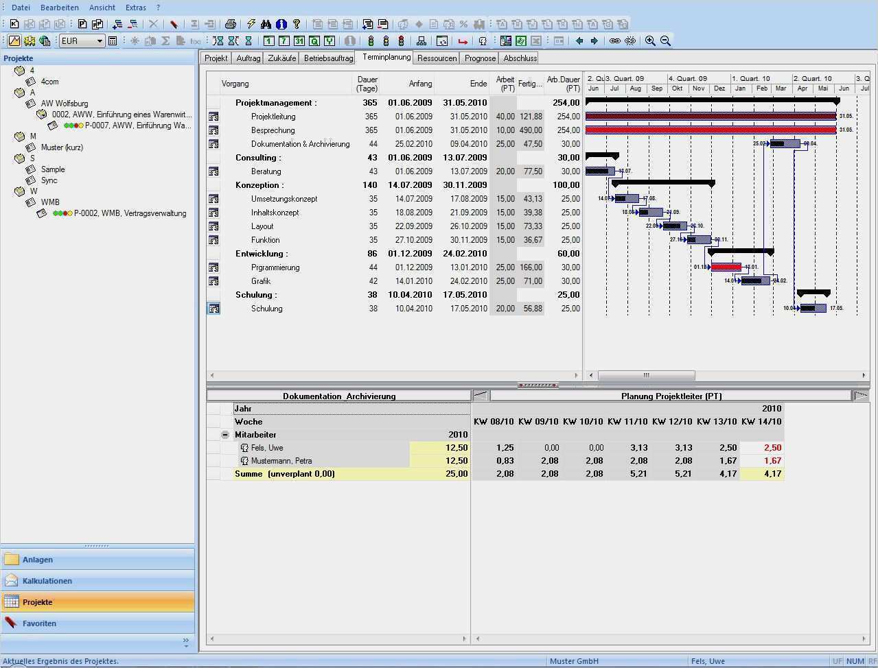This screenshot has width=878, height=668.
Task: Click the calculator icon next to EUR
Action: pos(113,41)
